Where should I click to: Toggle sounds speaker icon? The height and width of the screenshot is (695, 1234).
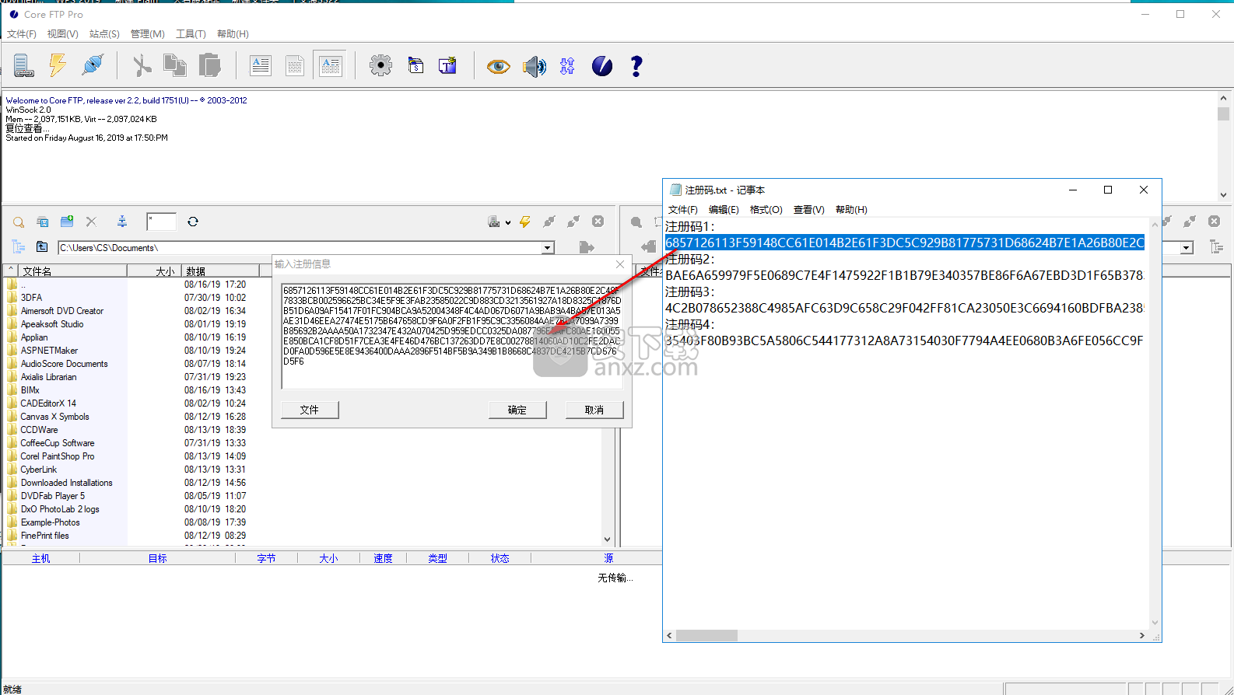click(x=535, y=66)
